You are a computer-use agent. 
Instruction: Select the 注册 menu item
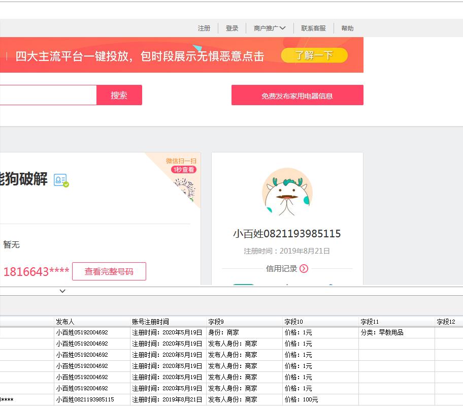point(204,28)
